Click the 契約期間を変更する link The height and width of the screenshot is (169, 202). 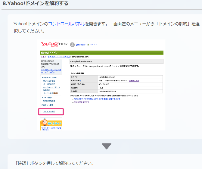[82, 102]
